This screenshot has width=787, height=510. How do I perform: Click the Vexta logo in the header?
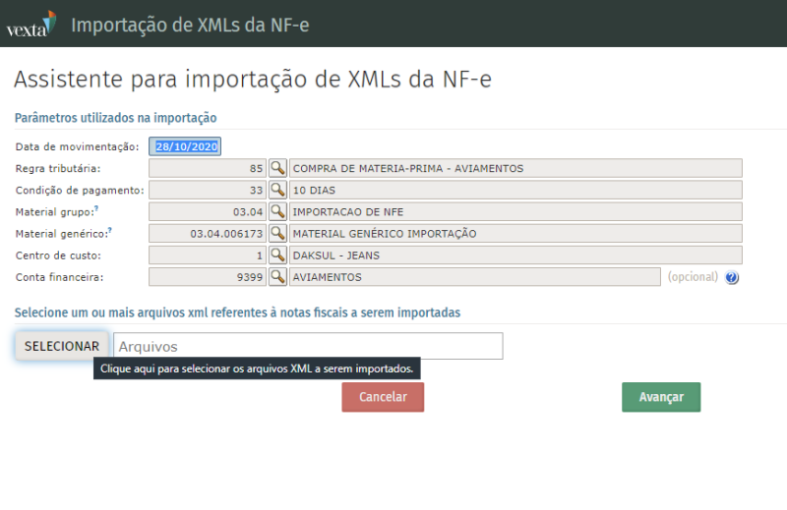(30, 25)
